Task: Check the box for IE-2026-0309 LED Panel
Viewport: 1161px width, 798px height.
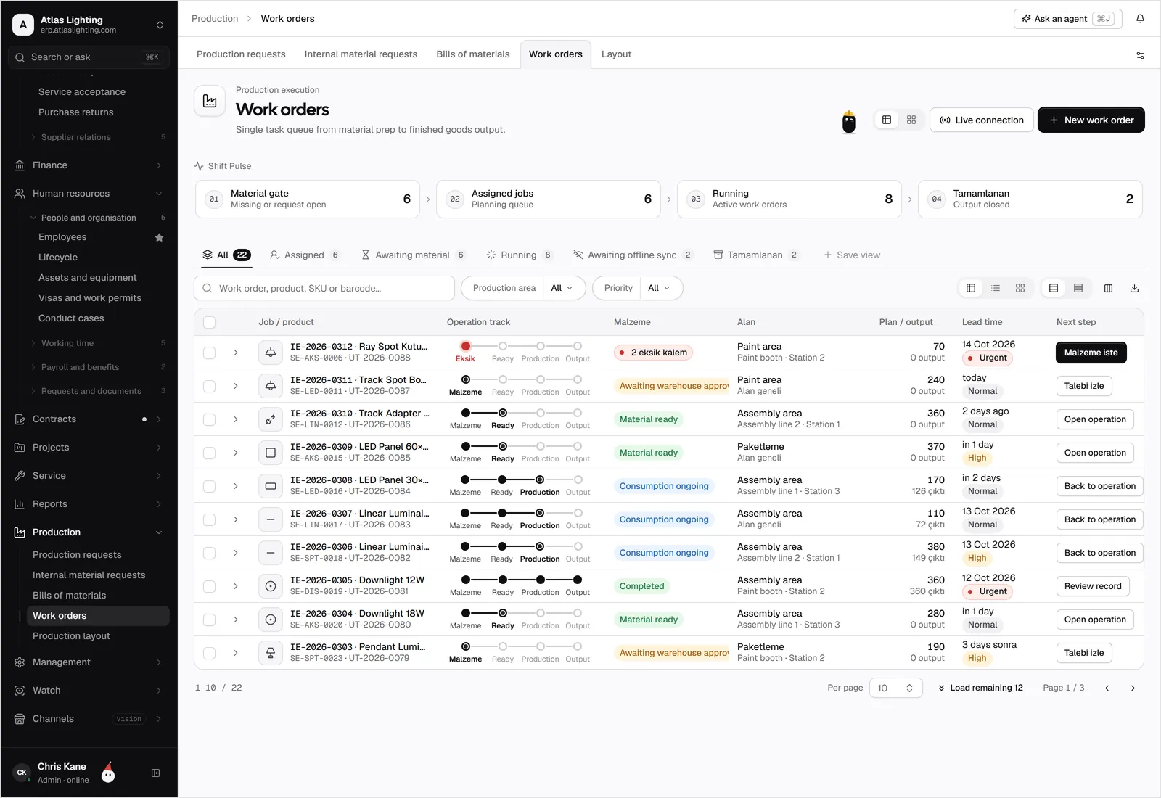Action: [x=210, y=453]
